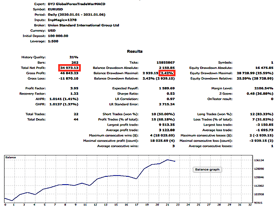Click the Total Deals value 44
Image resolution: width=278 pixels, height=208 pixels.
point(76,120)
